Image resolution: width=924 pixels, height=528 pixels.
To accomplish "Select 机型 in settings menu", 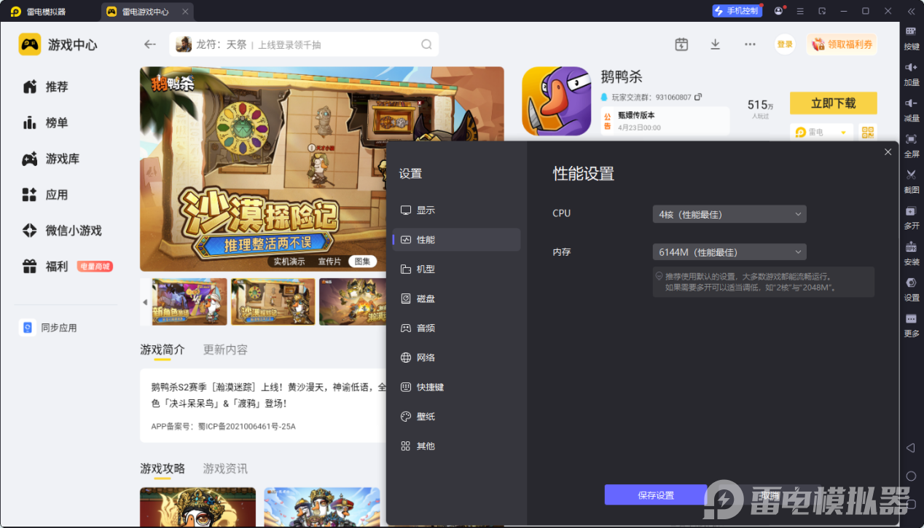I will click(x=456, y=269).
